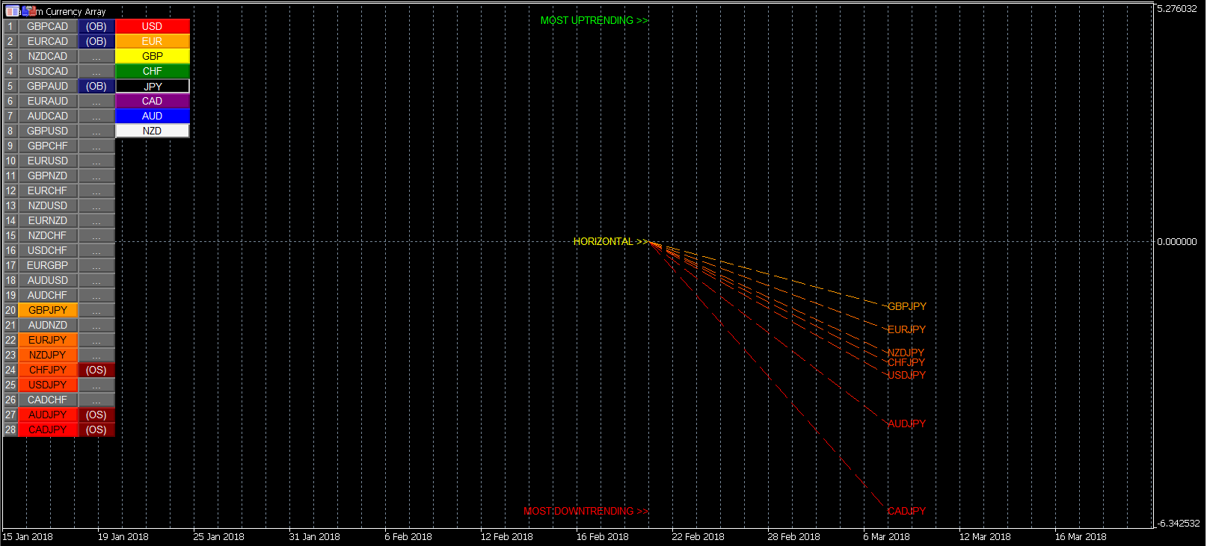Click the USDJPY pair in row 25
This screenshot has width=1207, height=546.
pos(47,385)
